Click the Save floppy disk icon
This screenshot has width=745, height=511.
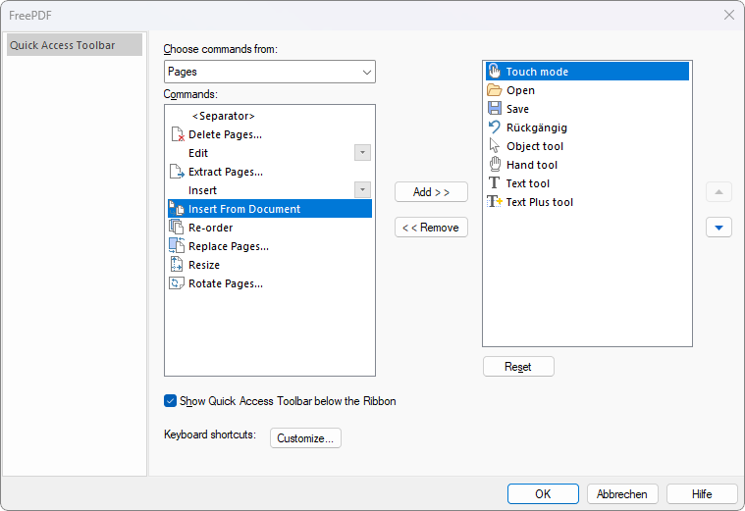pos(495,109)
